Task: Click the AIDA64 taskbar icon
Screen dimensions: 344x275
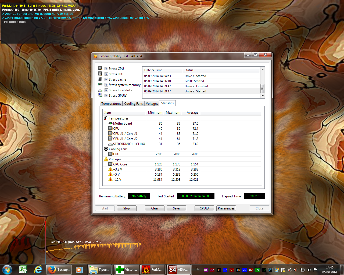Action: (x=178, y=270)
